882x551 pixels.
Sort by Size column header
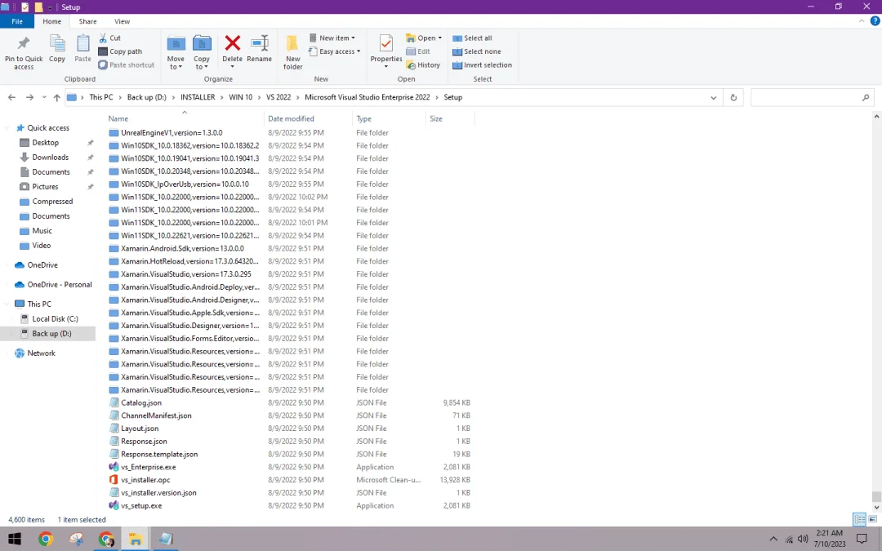click(x=450, y=118)
